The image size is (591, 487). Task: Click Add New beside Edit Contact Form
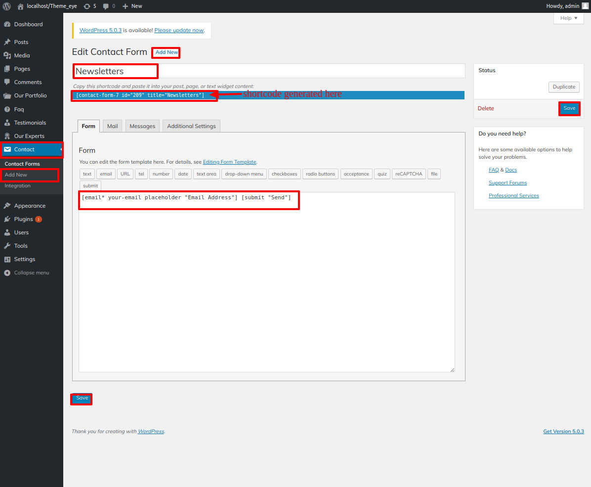tap(167, 52)
